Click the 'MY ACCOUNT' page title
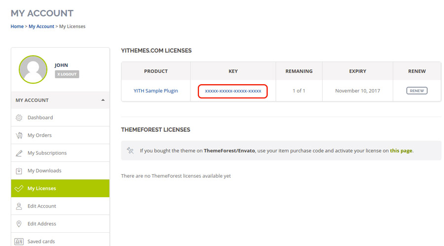Image resolution: width=444 pixels, height=246 pixels. pos(42,13)
